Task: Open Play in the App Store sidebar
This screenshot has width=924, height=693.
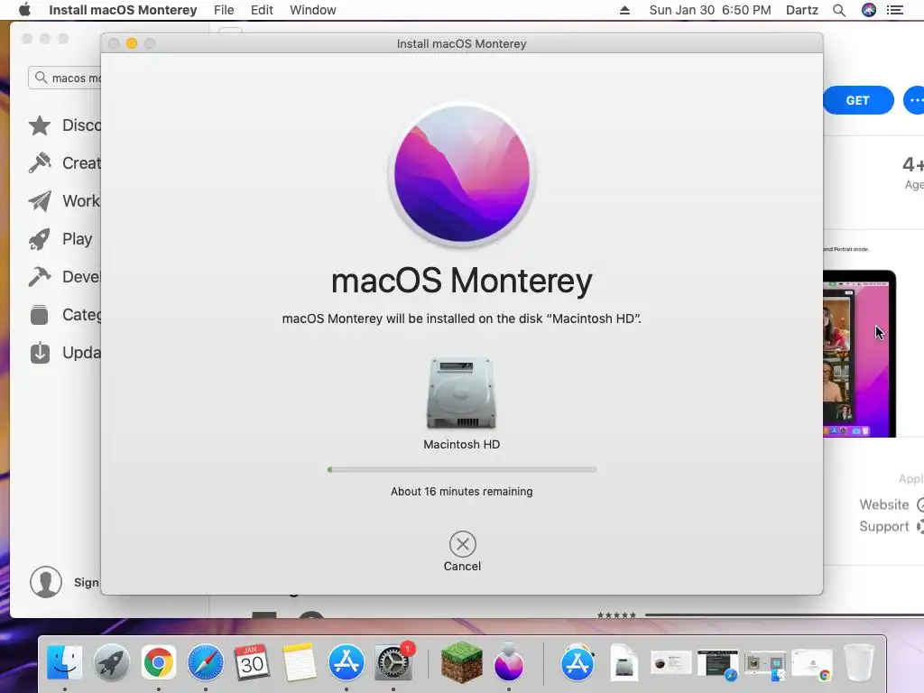Action: (60, 238)
